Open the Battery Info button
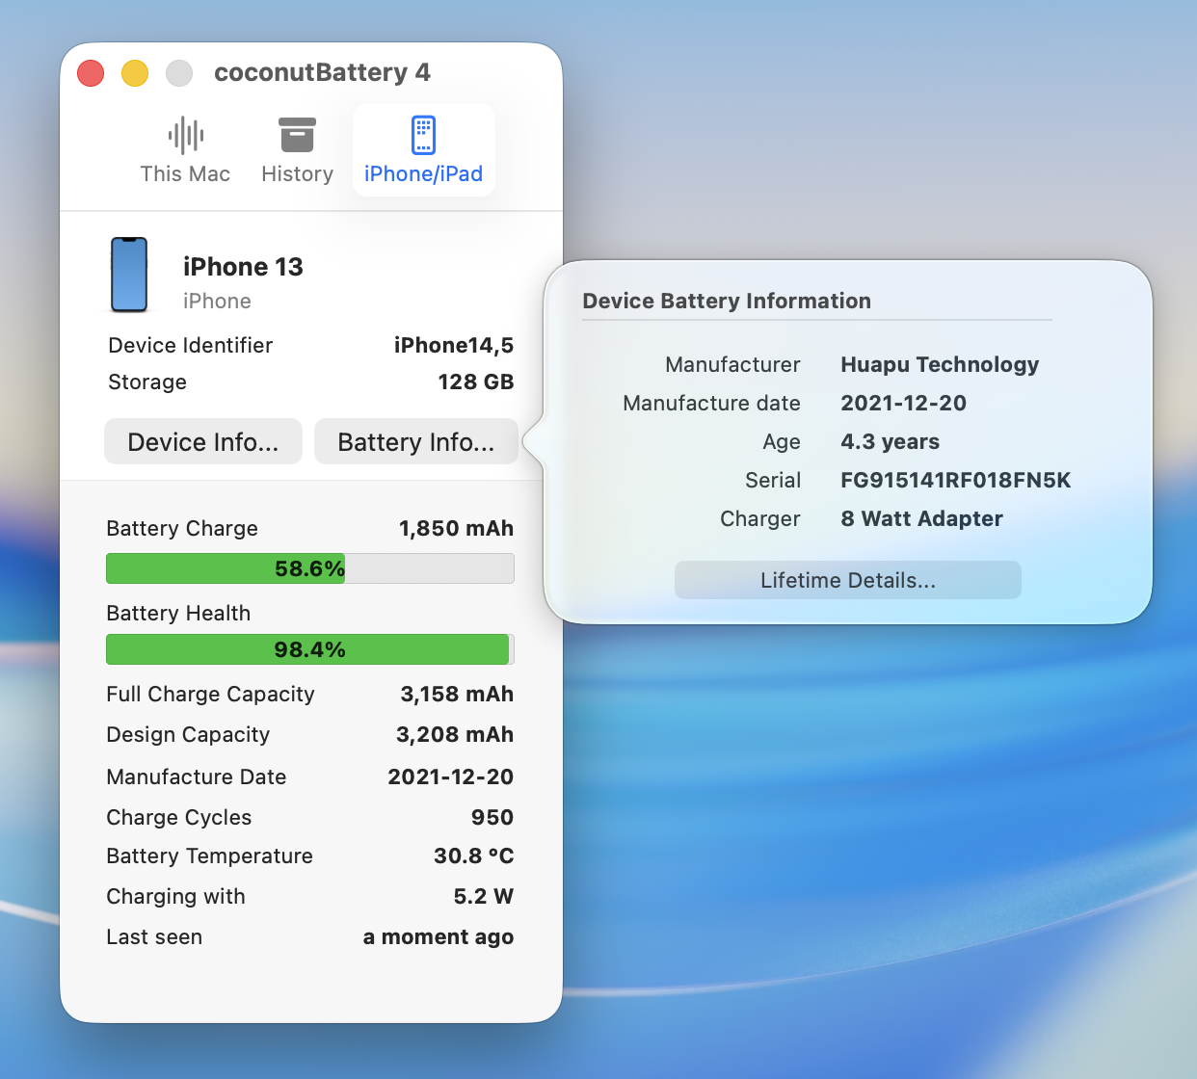 [x=416, y=441]
